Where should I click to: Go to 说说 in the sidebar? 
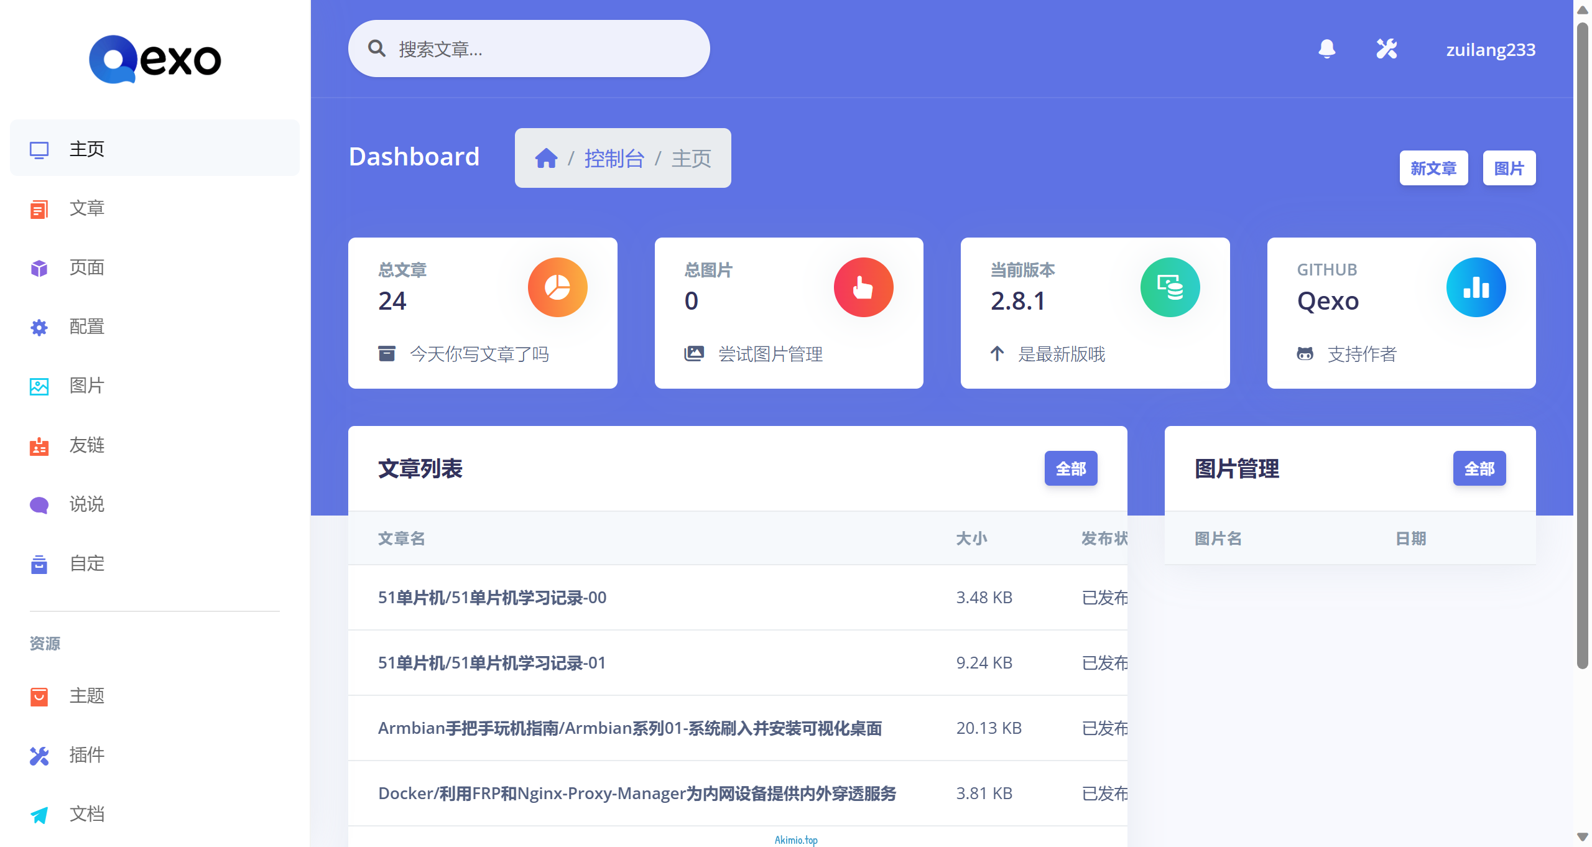pyautogui.click(x=155, y=504)
